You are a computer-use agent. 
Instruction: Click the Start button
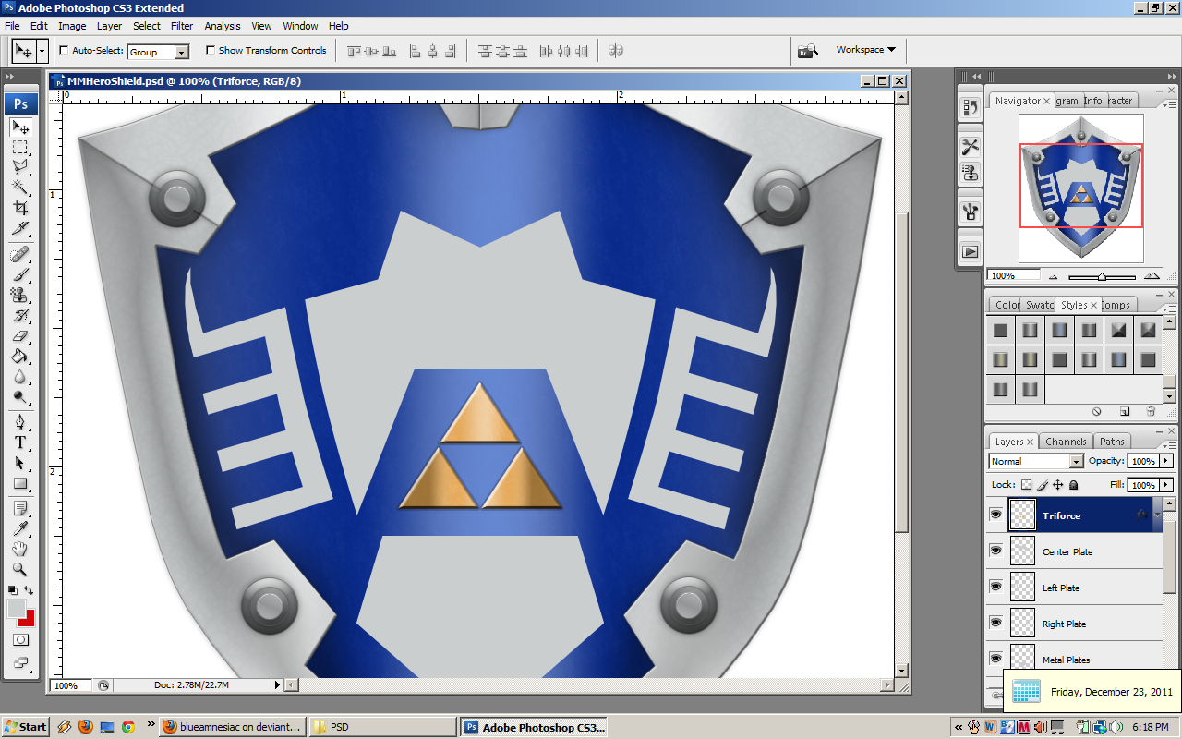[x=26, y=727]
